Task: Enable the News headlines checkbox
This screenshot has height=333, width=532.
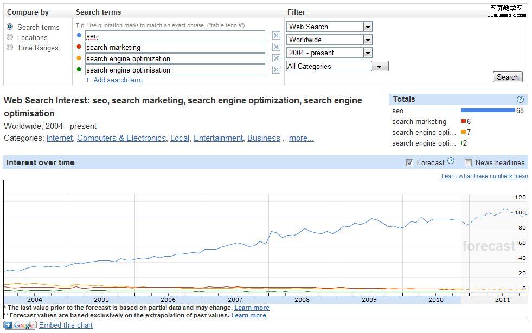Action: coord(468,162)
